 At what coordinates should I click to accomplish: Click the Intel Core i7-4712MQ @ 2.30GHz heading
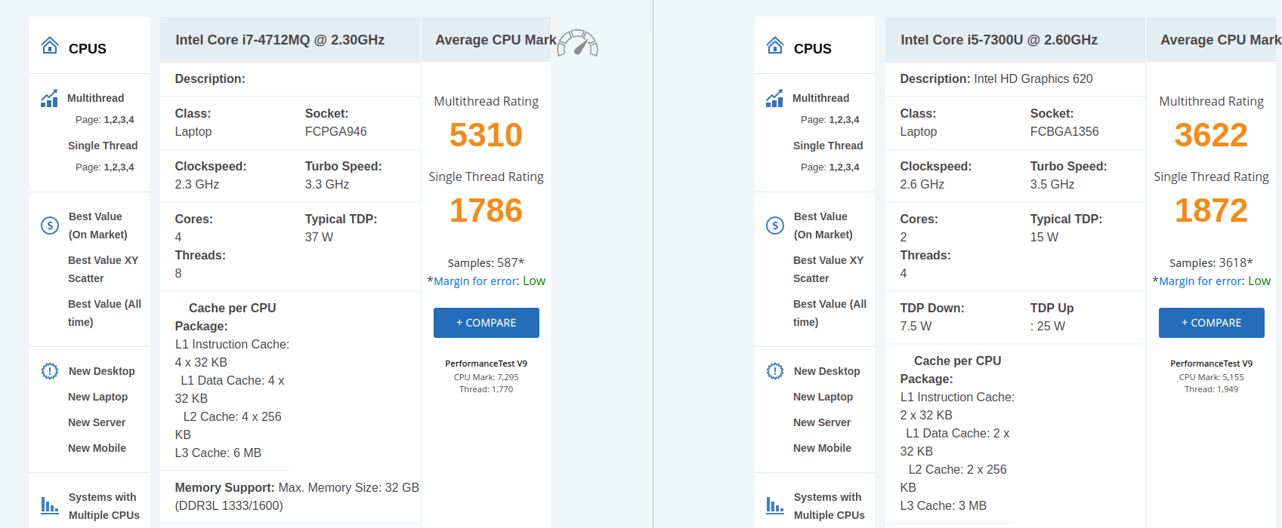click(280, 40)
